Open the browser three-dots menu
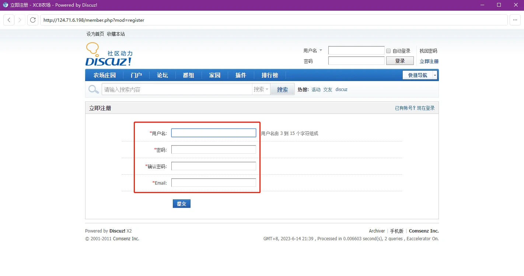This screenshot has width=524, height=276. (x=515, y=20)
